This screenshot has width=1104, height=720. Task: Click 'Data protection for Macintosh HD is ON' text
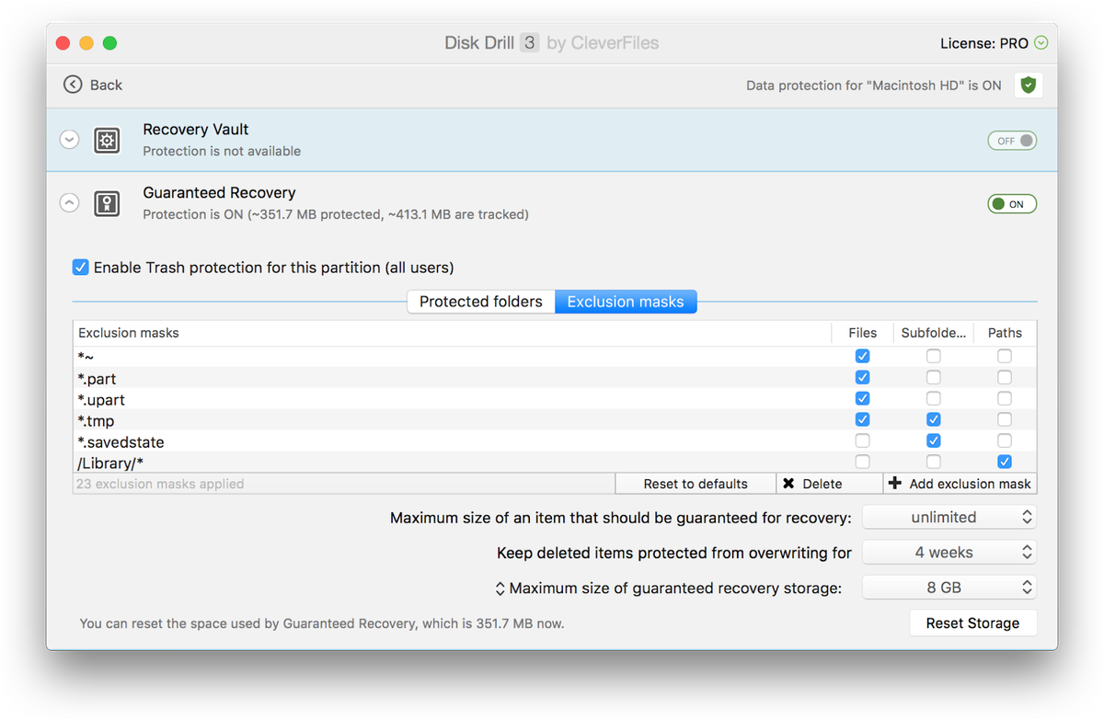(x=873, y=85)
